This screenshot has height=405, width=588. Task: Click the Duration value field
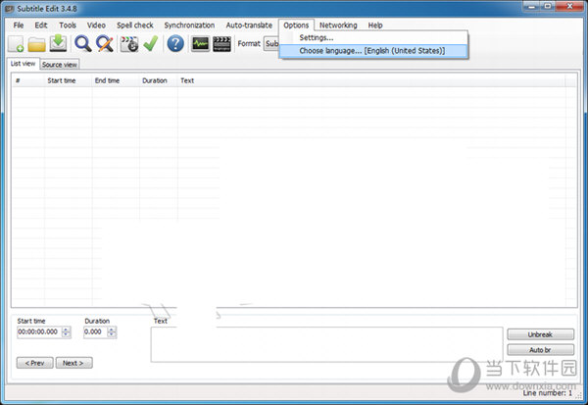click(x=95, y=331)
